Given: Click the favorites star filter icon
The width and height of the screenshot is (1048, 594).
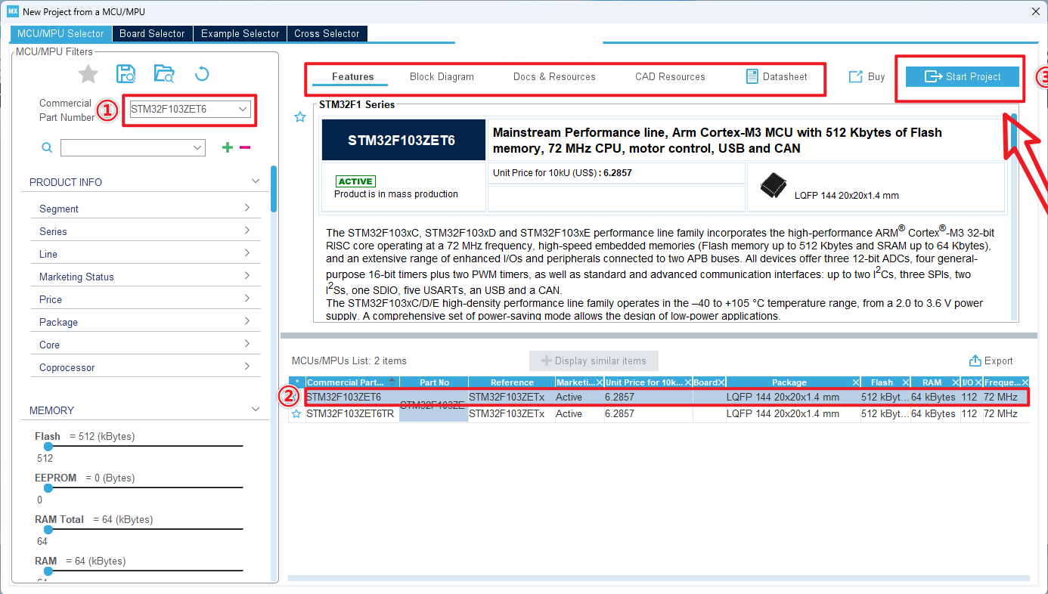Looking at the screenshot, I should (x=88, y=74).
